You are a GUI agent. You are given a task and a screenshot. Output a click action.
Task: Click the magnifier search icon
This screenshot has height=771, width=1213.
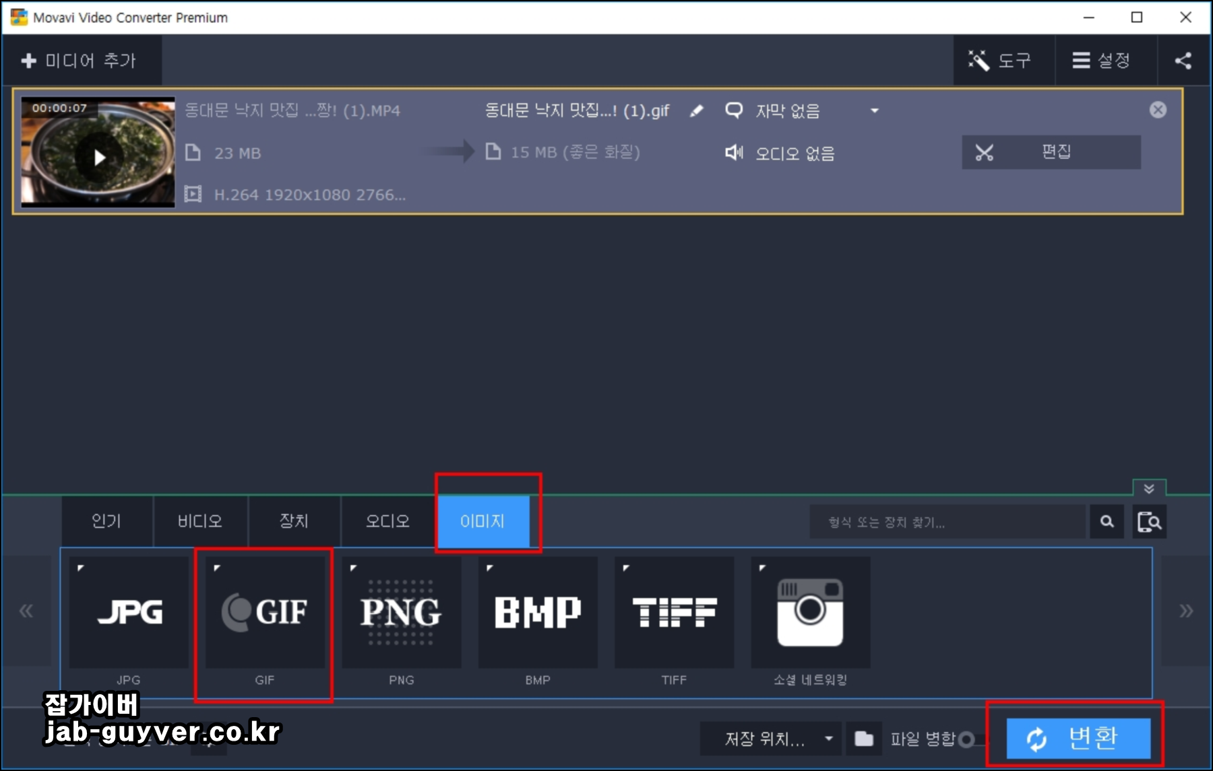pos(1107,522)
